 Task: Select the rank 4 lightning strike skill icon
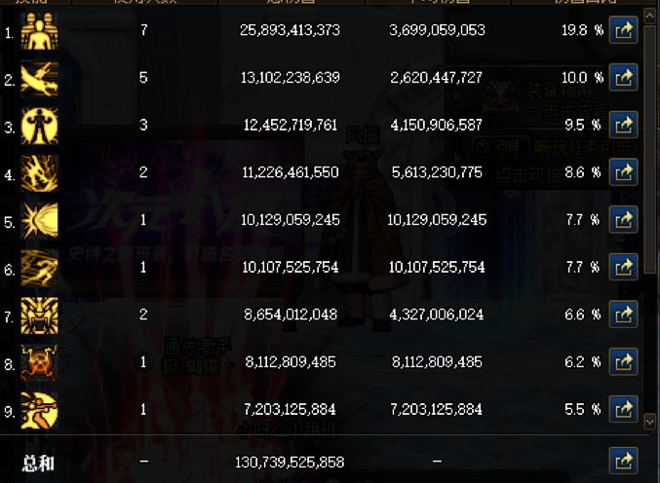(40, 173)
